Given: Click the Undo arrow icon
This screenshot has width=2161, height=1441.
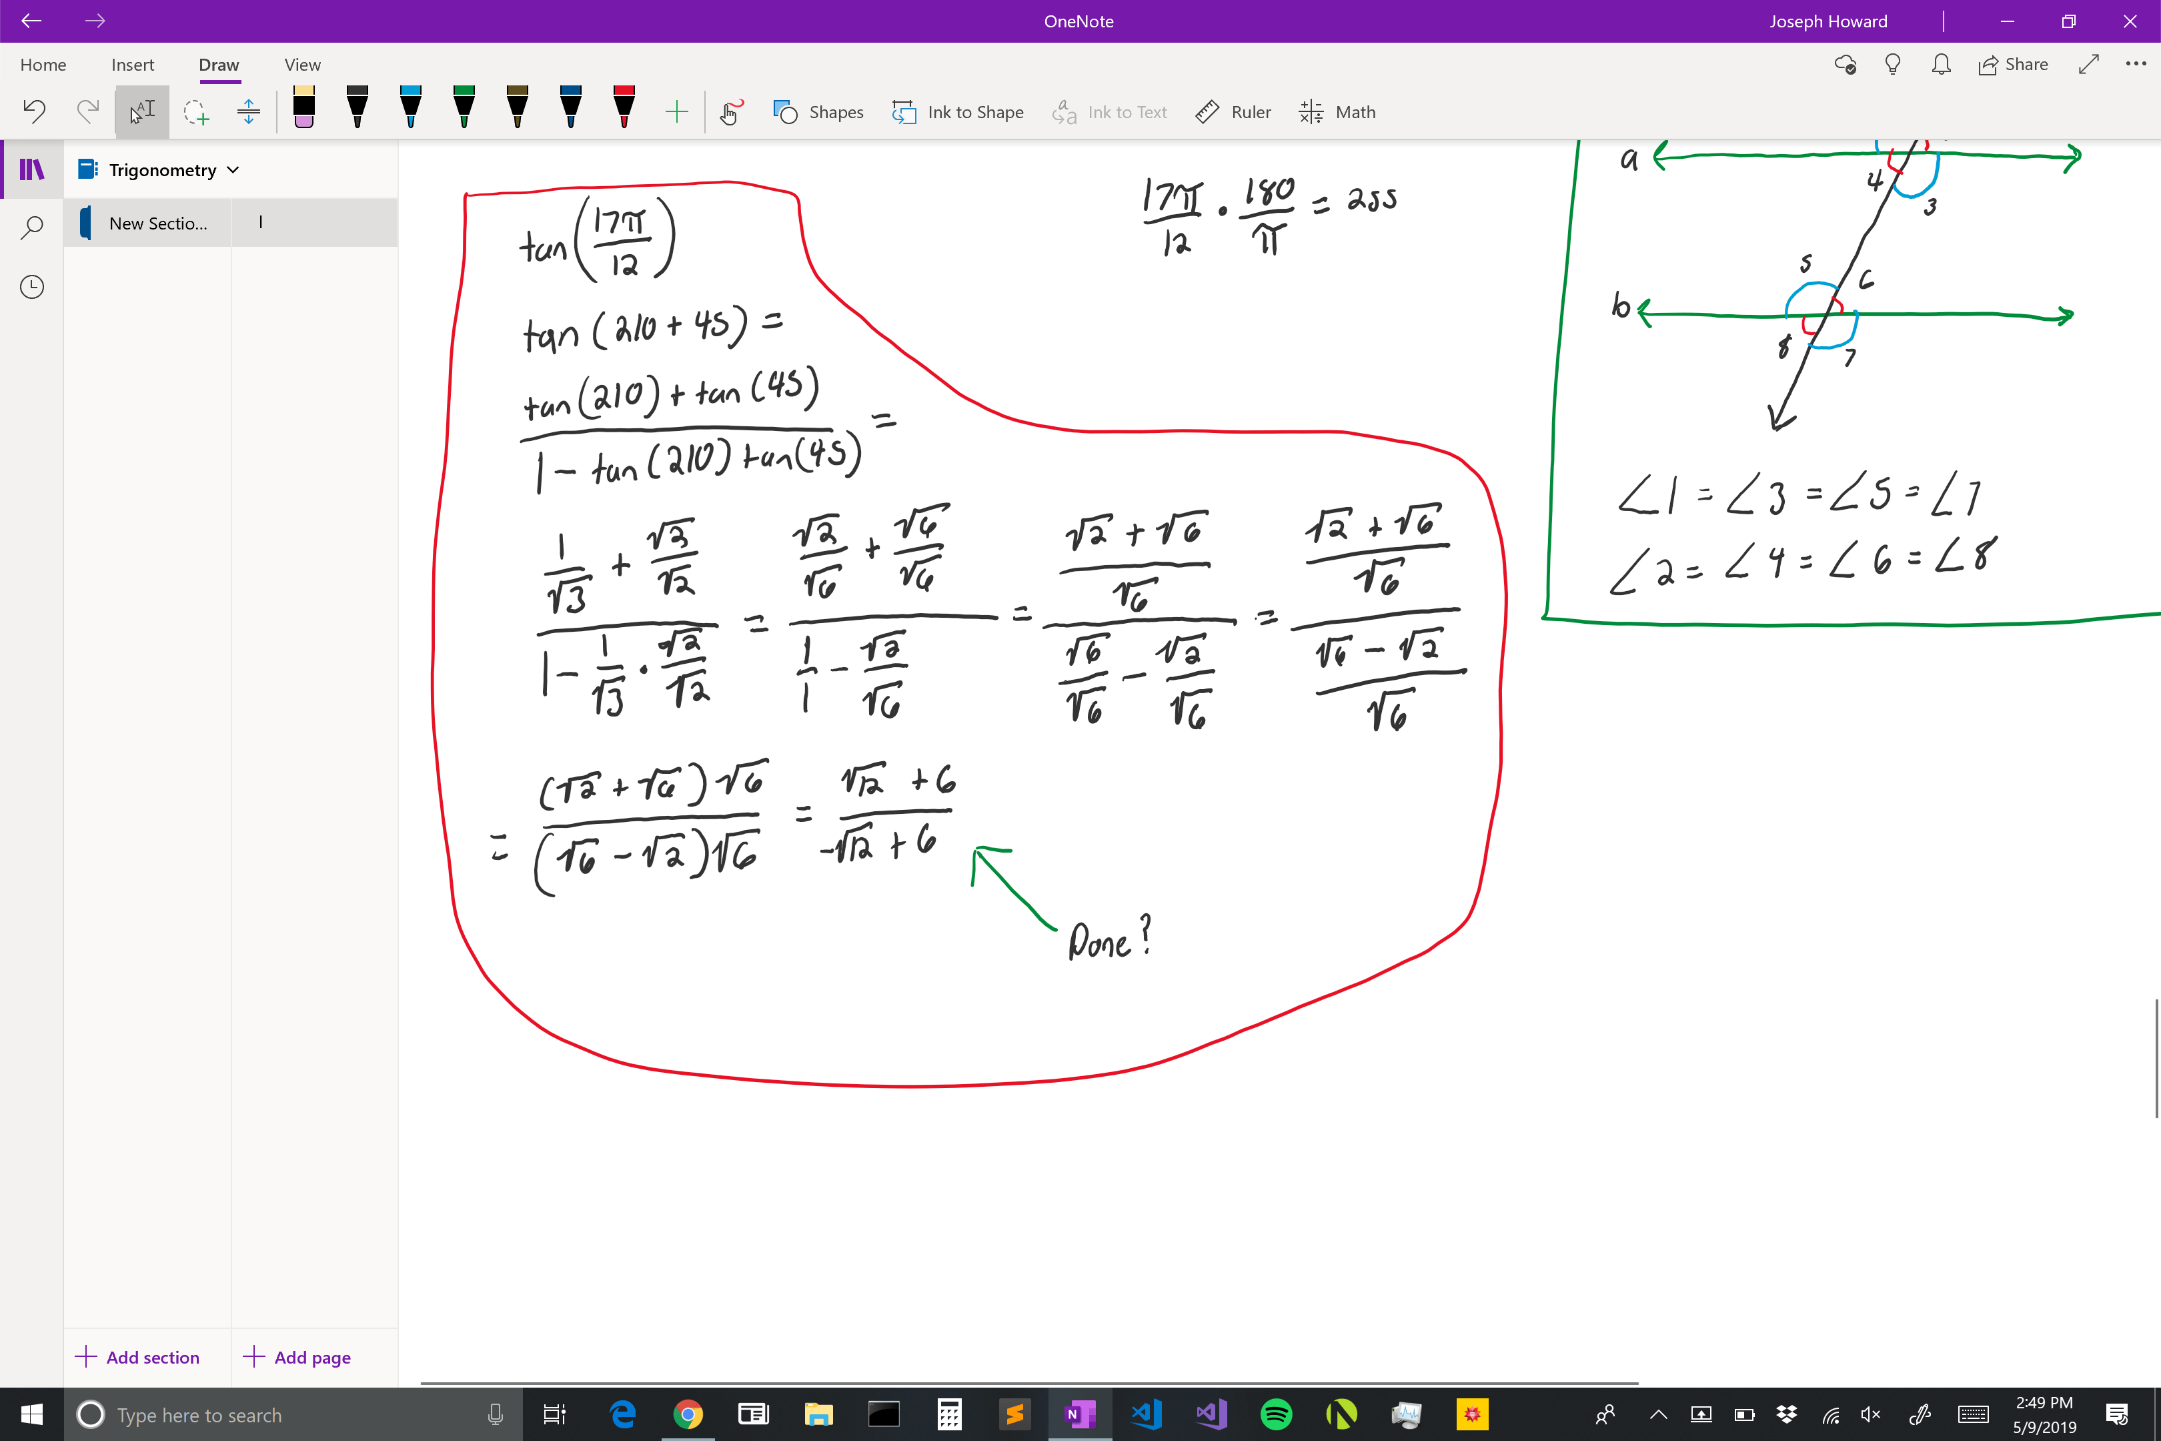Looking at the screenshot, I should (x=34, y=111).
